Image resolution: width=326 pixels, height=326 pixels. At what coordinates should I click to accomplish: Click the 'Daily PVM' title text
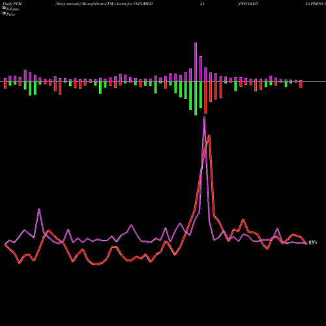[12, 4]
